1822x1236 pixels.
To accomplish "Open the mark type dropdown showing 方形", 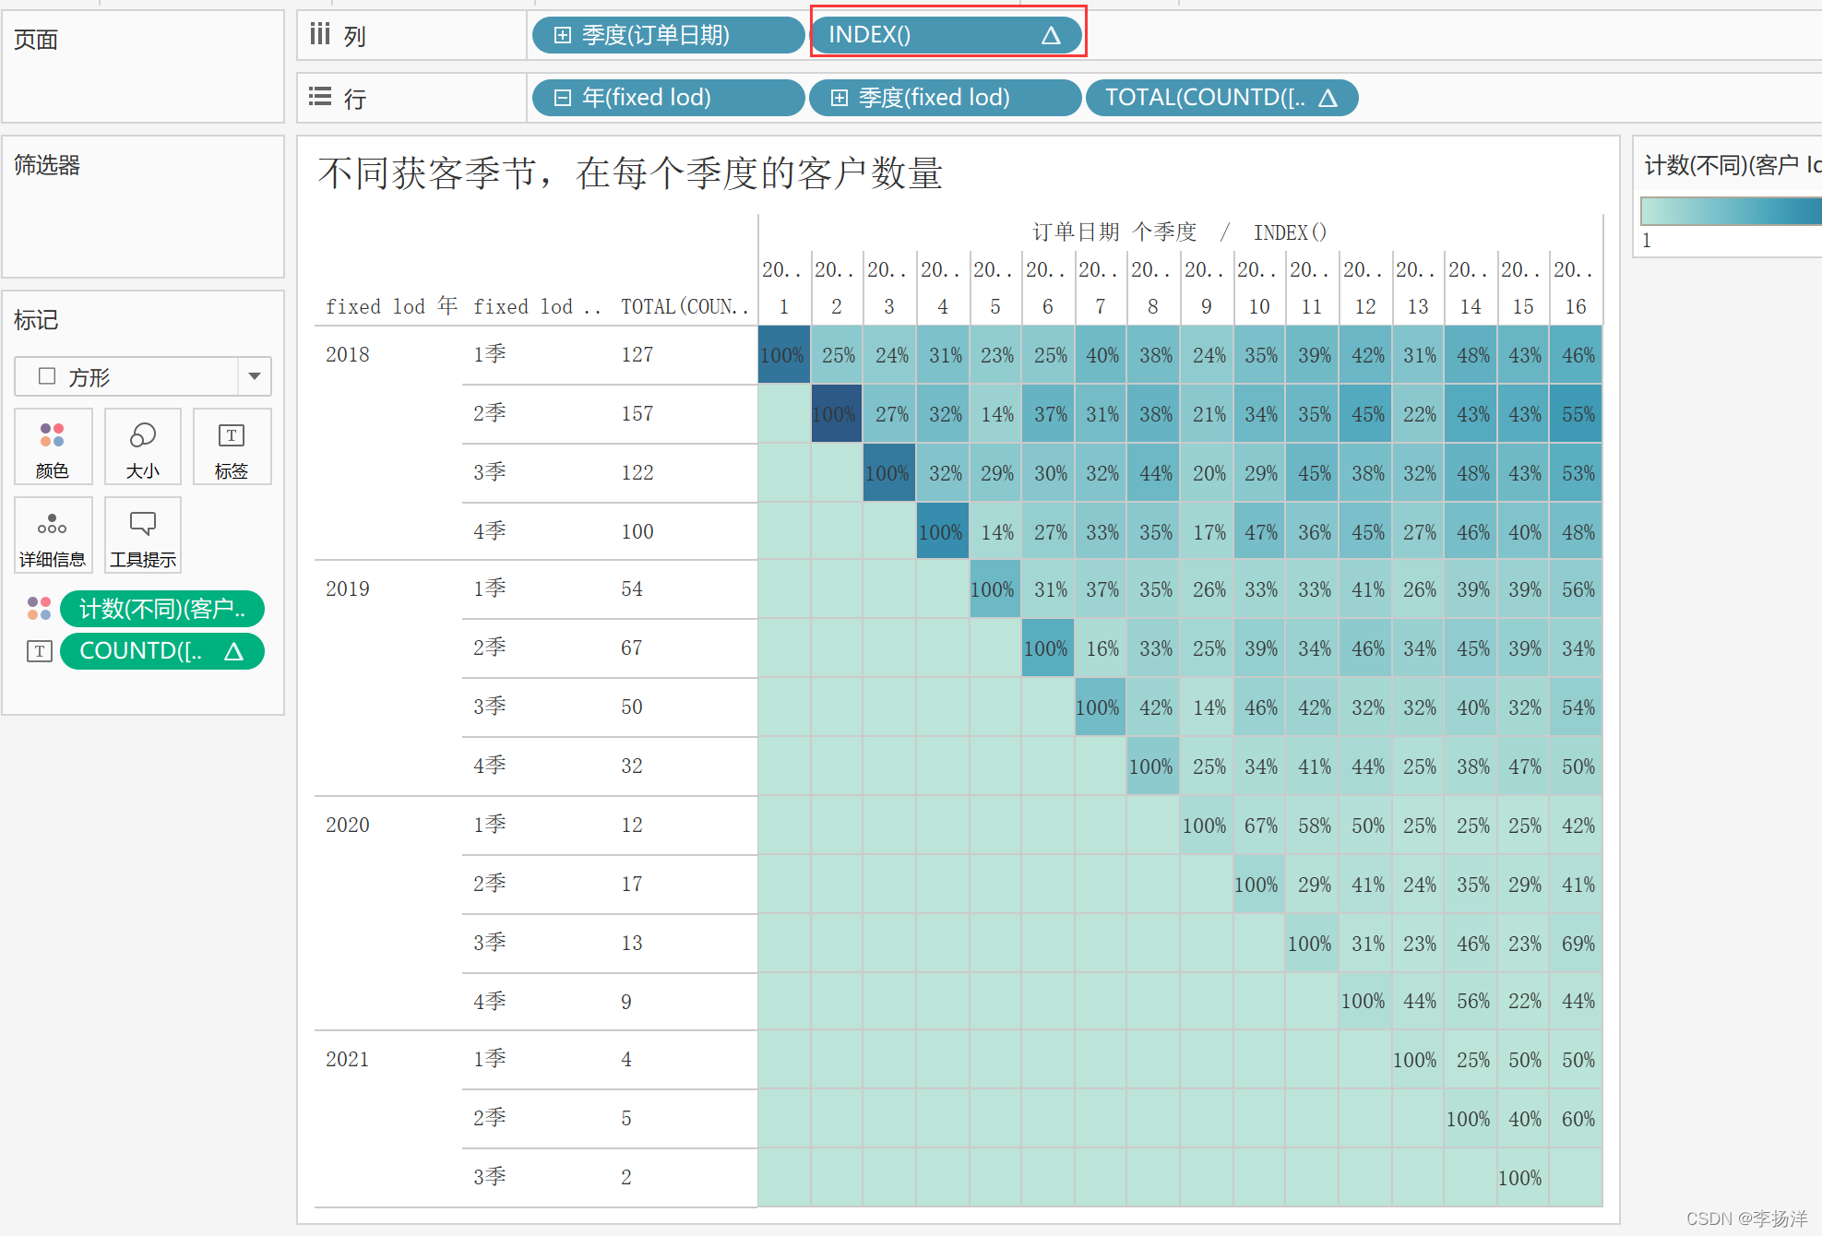I will tap(255, 376).
